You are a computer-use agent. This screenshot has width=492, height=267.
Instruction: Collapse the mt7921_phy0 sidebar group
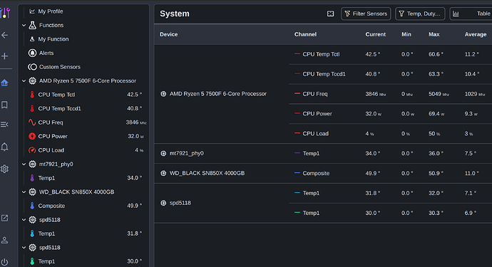click(24, 164)
